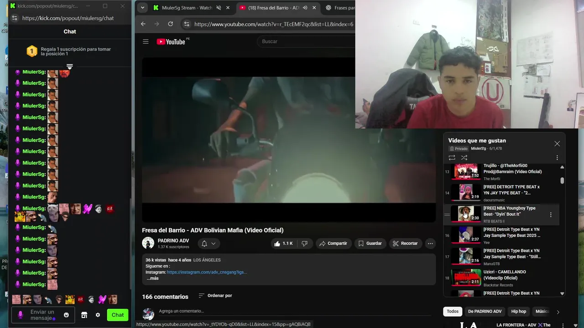
Task: Expand description with ...más
Action: click(x=152, y=278)
